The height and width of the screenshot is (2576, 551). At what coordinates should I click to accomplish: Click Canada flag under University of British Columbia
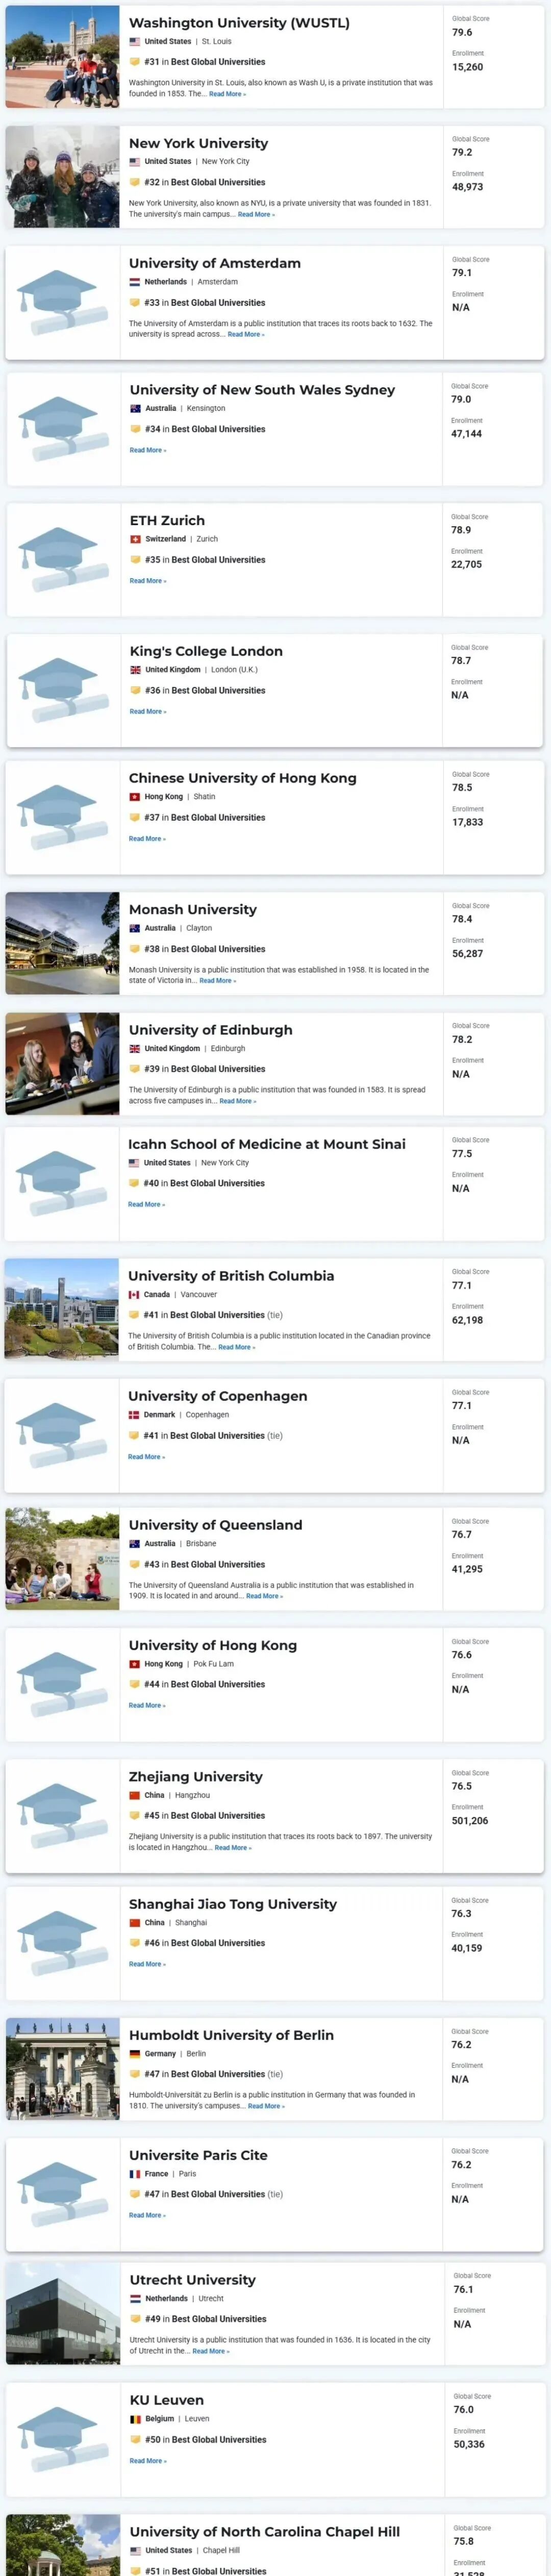pos(133,1295)
